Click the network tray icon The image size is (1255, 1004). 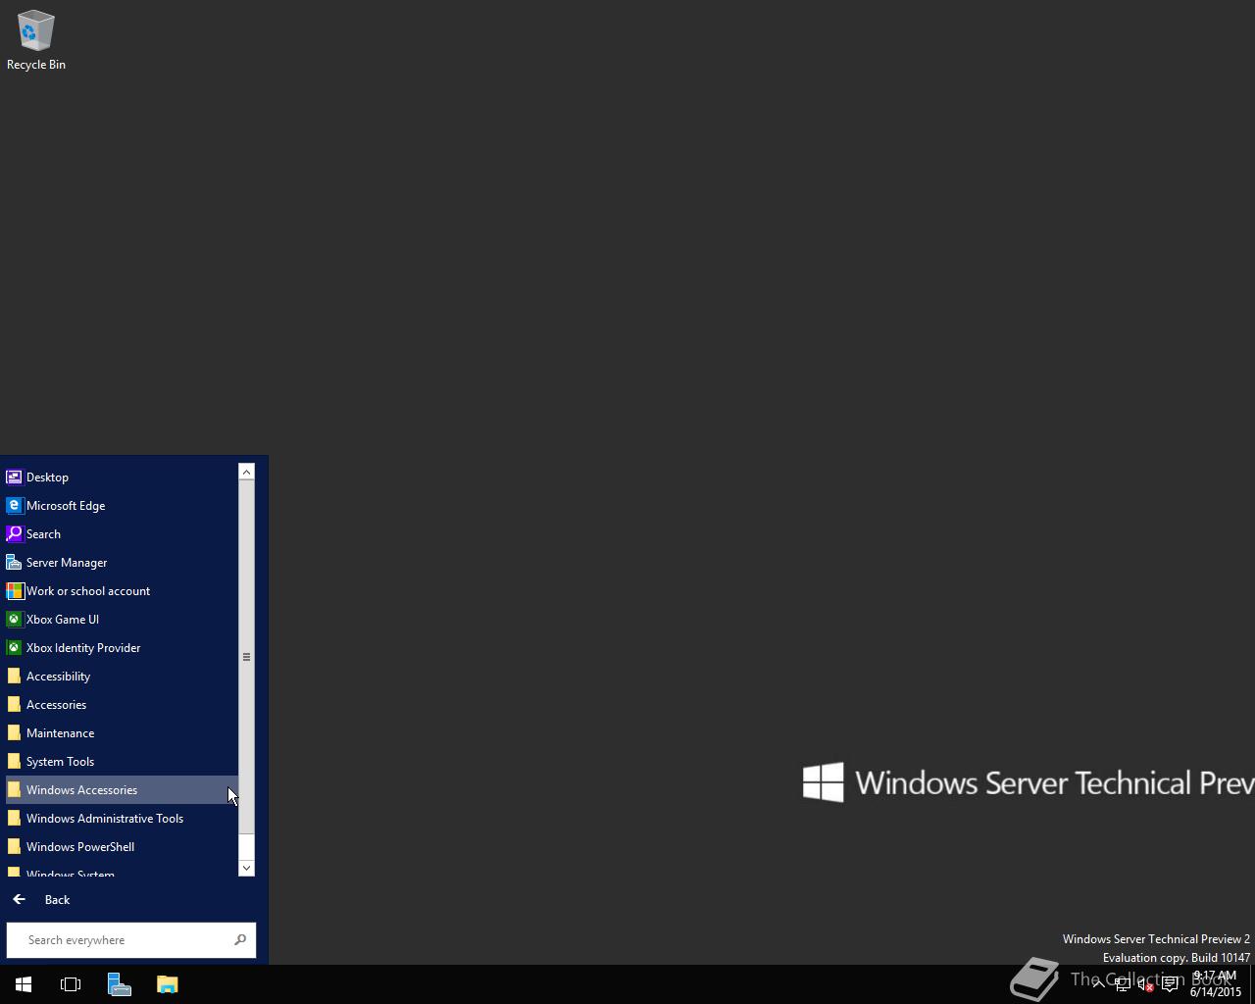(x=1123, y=984)
